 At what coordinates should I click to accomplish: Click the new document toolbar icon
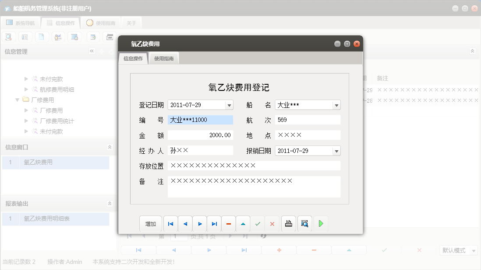[x=42, y=37]
